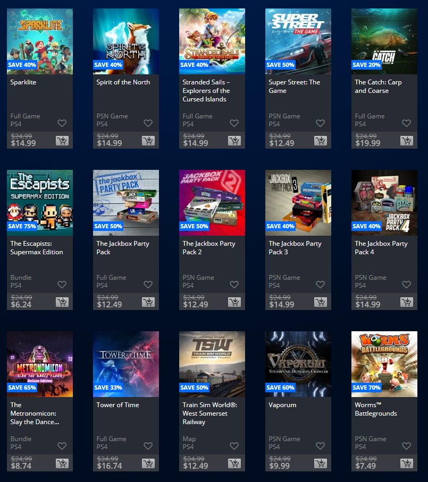Image resolution: width=428 pixels, height=482 pixels.
Task: Open The Jackbox Party Pack title link
Action: (122, 248)
